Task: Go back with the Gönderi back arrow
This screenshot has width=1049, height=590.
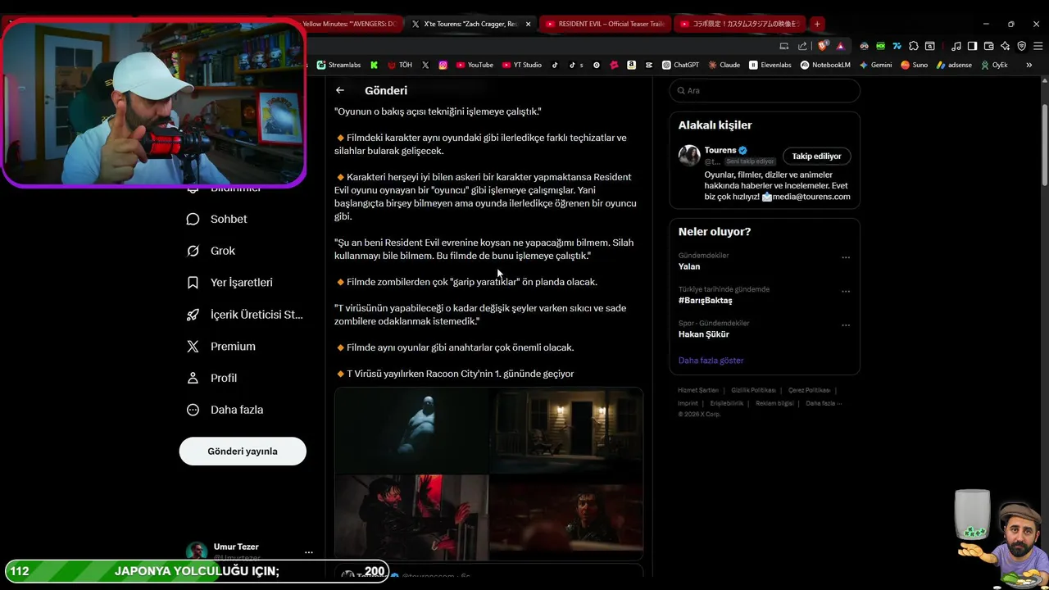Action: pos(340,90)
